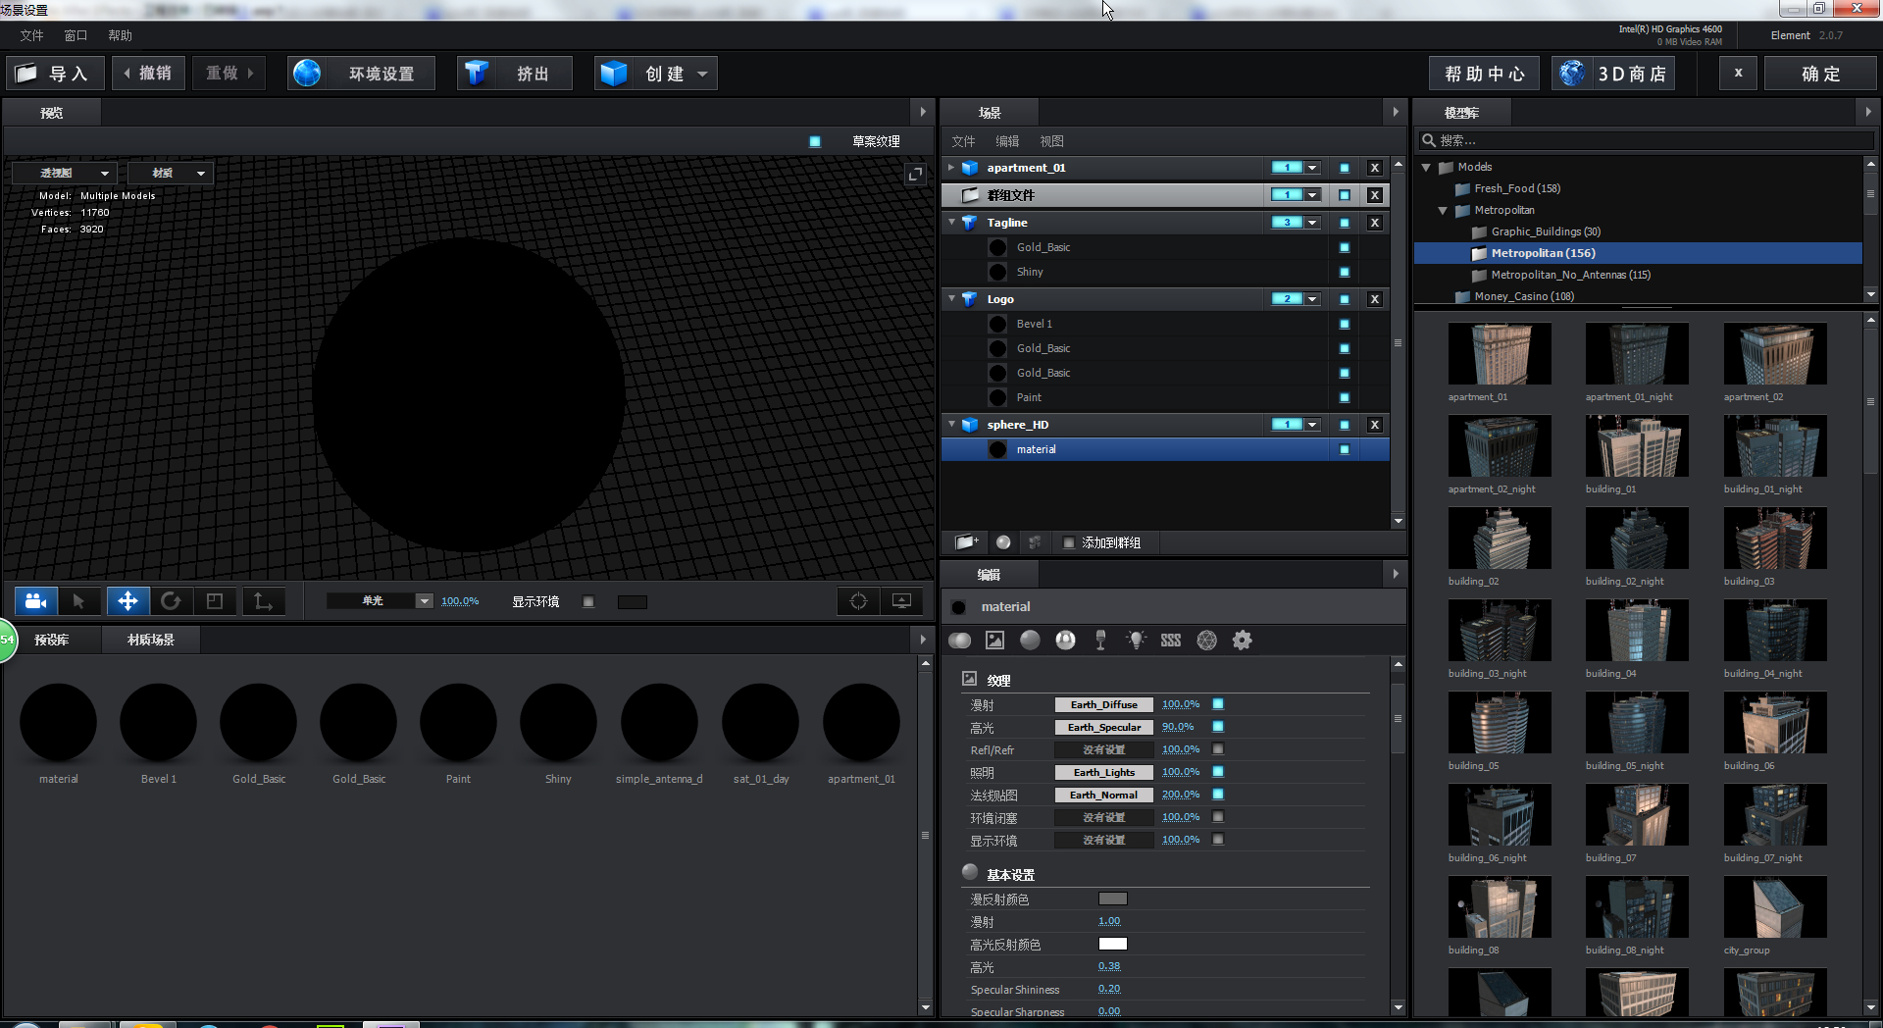This screenshot has height=1028, width=1883.
Task: Open the illumination lightbulb settings
Action: point(1136,641)
